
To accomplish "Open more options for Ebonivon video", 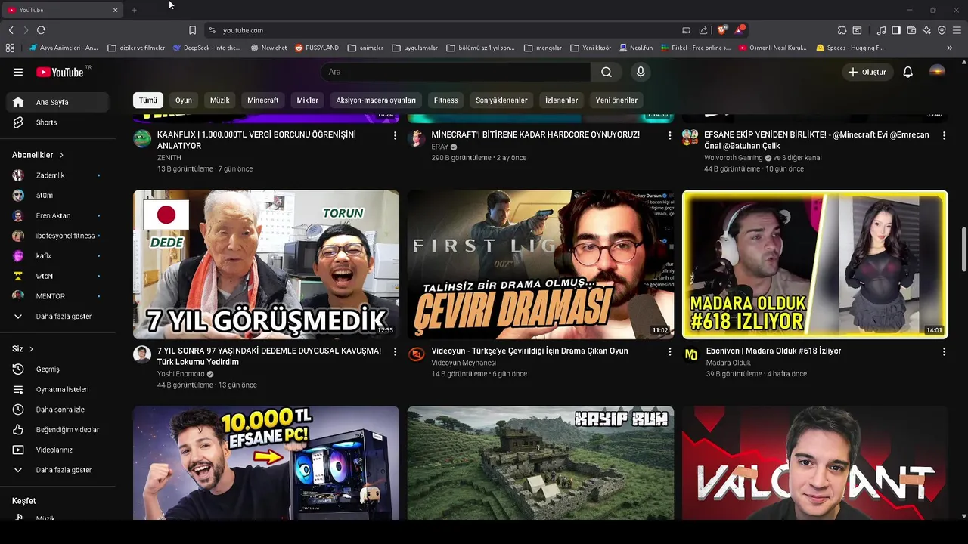I will tap(944, 351).
